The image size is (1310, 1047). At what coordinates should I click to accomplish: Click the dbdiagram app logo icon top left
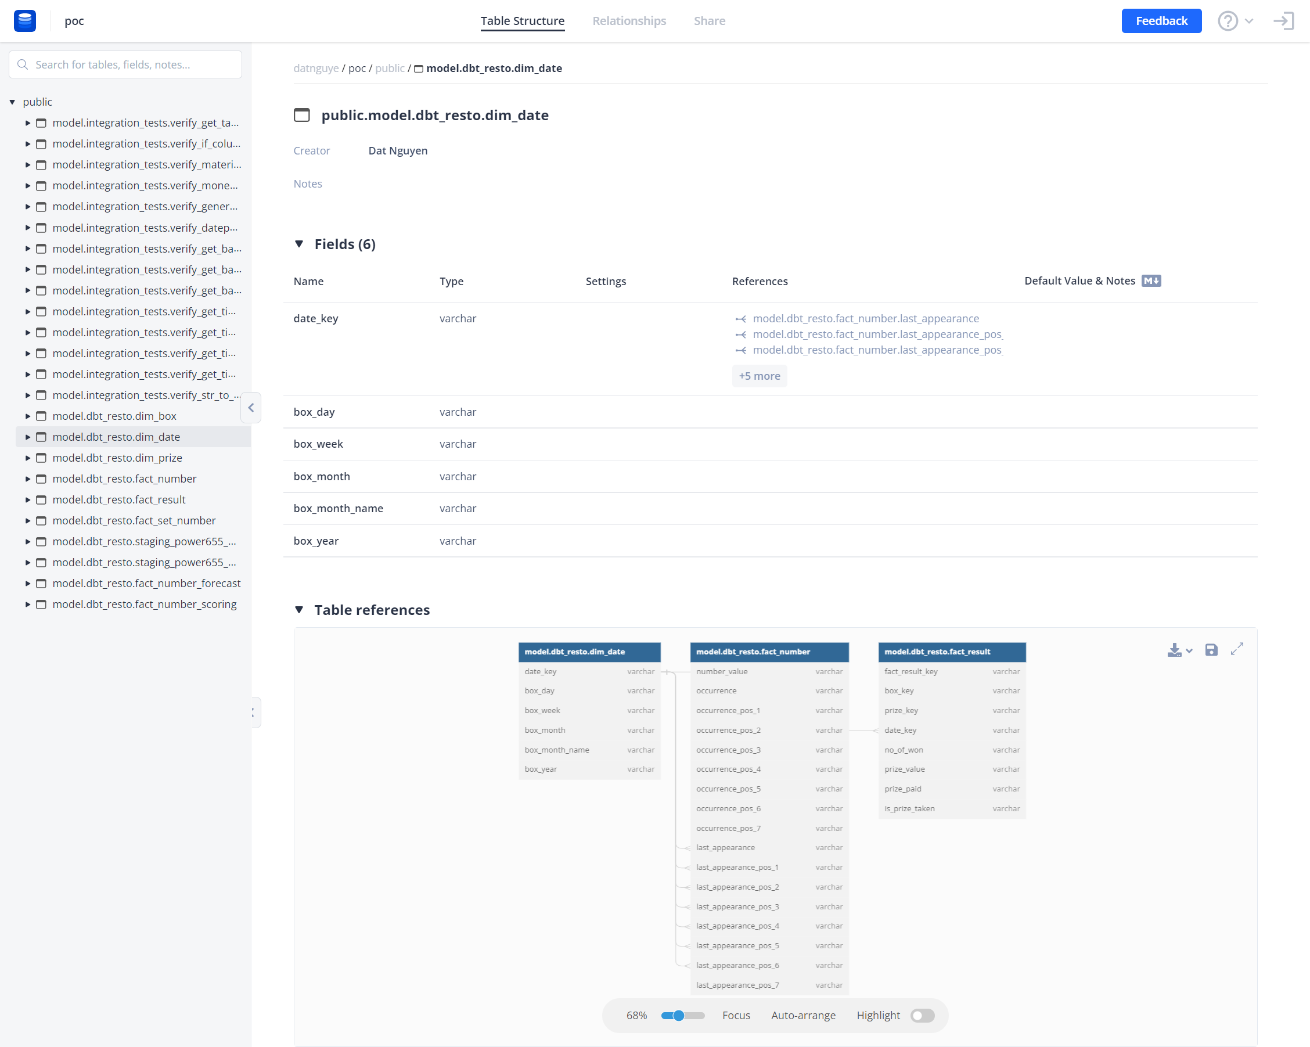pos(26,20)
